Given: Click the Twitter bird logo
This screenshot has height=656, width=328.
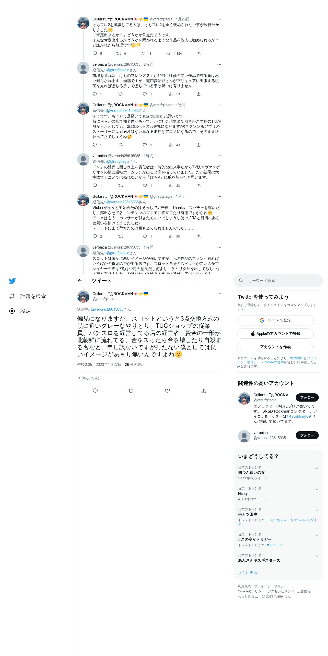Looking at the screenshot, I should [x=12, y=281].
